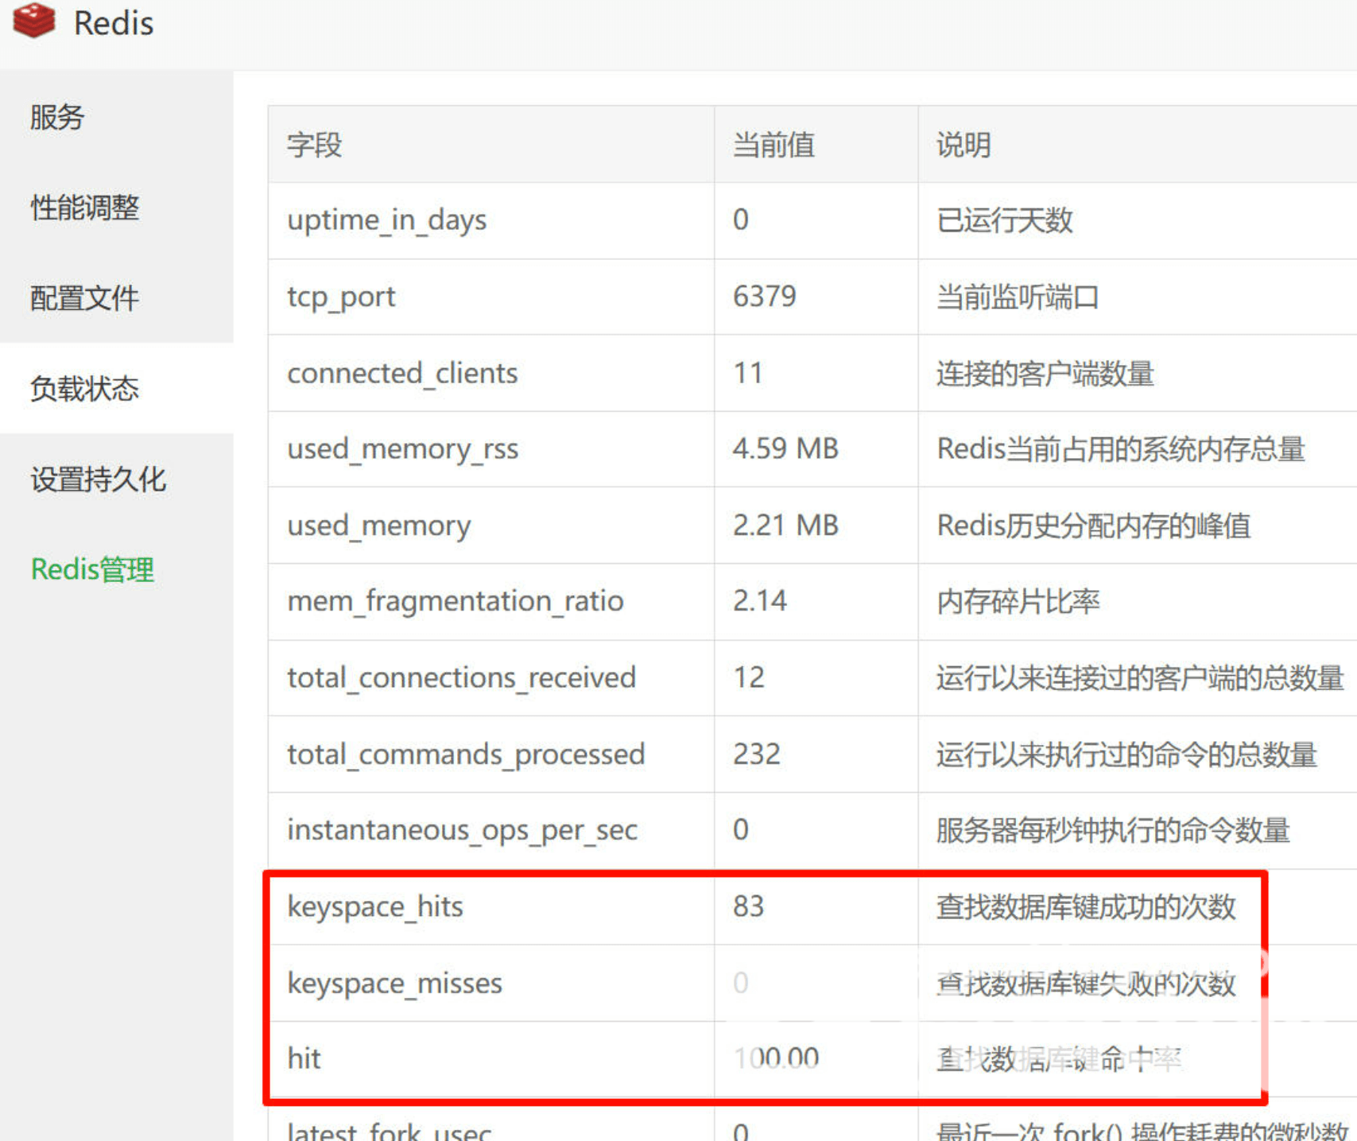Viewport: 1357px width, 1141px height.
Task: Open the 配置文件 tab
Action: 85,298
